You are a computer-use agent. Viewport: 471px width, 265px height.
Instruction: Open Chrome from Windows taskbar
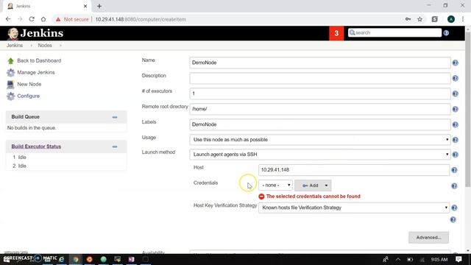tap(76, 259)
